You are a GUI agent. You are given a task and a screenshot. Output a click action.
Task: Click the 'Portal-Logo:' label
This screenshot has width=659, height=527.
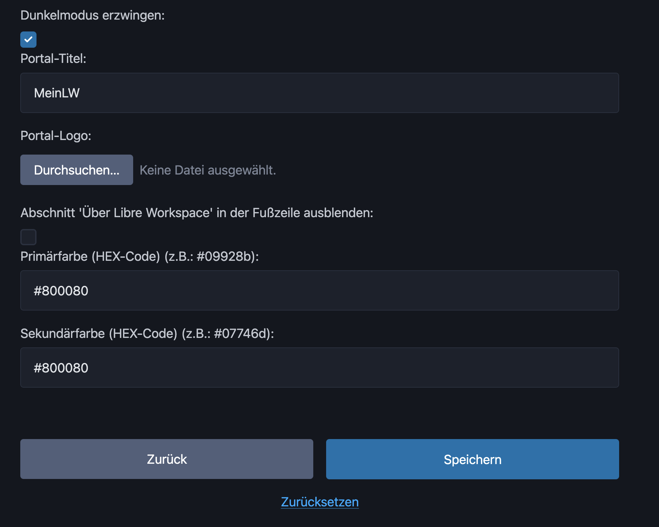tap(56, 136)
